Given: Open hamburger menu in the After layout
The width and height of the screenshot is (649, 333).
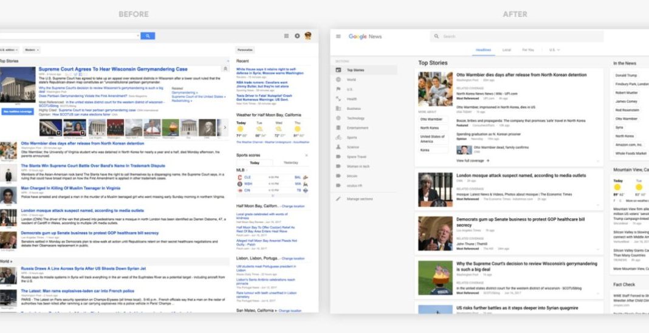Looking at the screenshot, I should [x=338, y=36].
